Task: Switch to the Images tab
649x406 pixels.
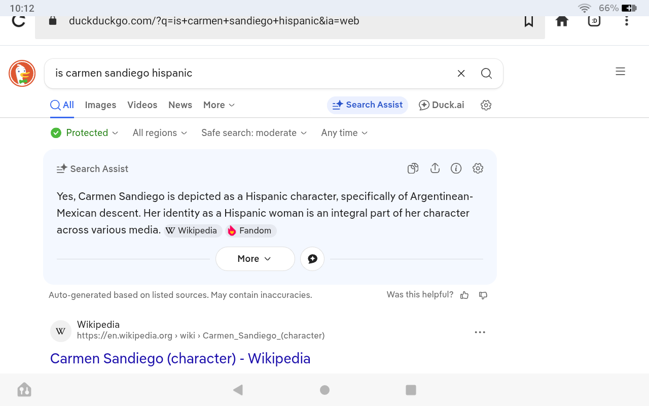Action: pyautogui.click(x=100, y=105)
